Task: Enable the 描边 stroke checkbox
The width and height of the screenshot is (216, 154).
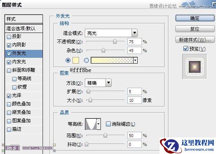Action: click(x=9, y=129)
